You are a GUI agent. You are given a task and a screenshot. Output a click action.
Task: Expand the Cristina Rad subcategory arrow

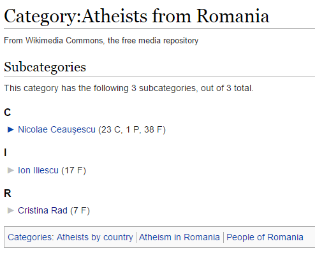pyautogui.click(x=11, y=210)
